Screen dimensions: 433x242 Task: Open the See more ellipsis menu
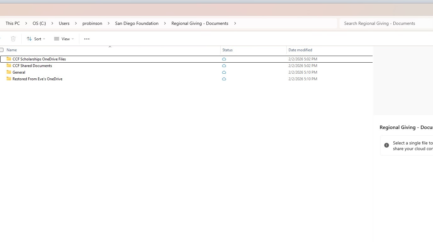87,39
